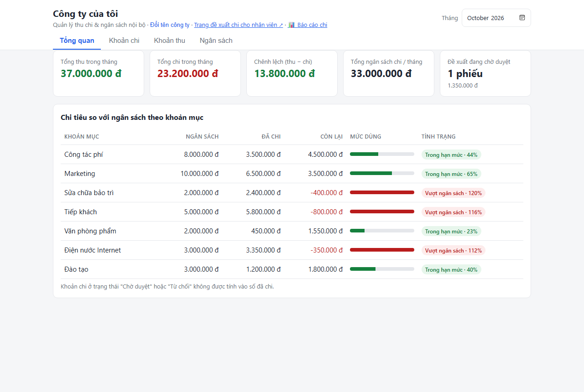Click the Vượt ngân sách · 116% badge

(454, 212)
